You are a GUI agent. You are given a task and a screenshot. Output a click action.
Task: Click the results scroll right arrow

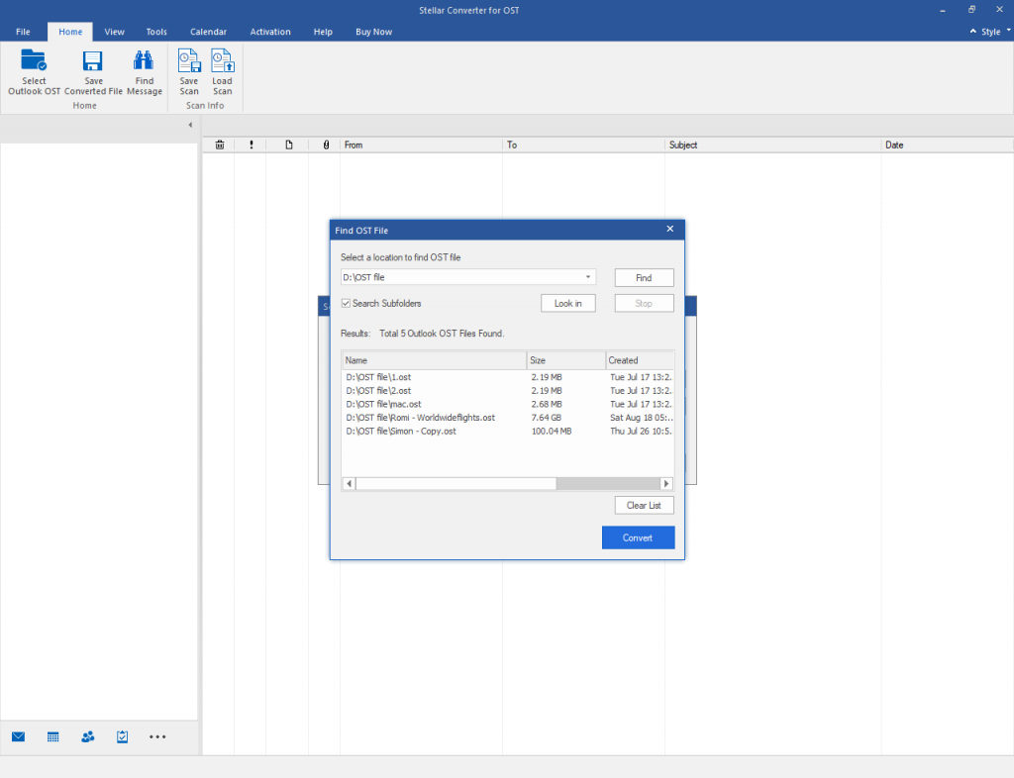(x=666, y=483)
